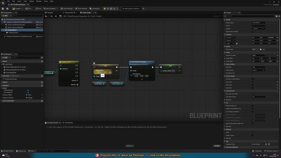281x158 pixels.
Task: Enable Camera Lag checkbox
Action: (x=253, y=106)
